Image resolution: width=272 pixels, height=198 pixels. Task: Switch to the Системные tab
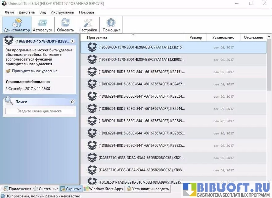coord(46,189)
